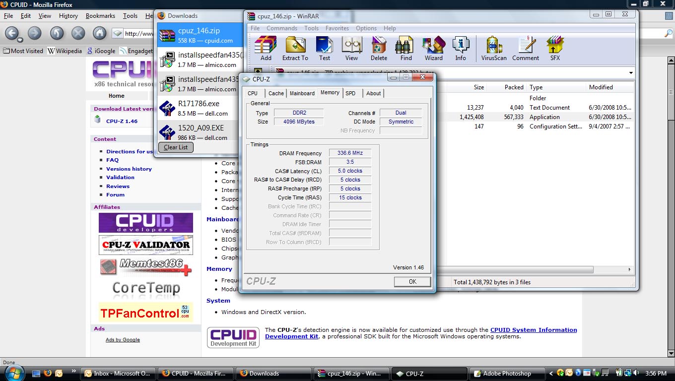Go up one folder in WinRAR

[258, 72]
